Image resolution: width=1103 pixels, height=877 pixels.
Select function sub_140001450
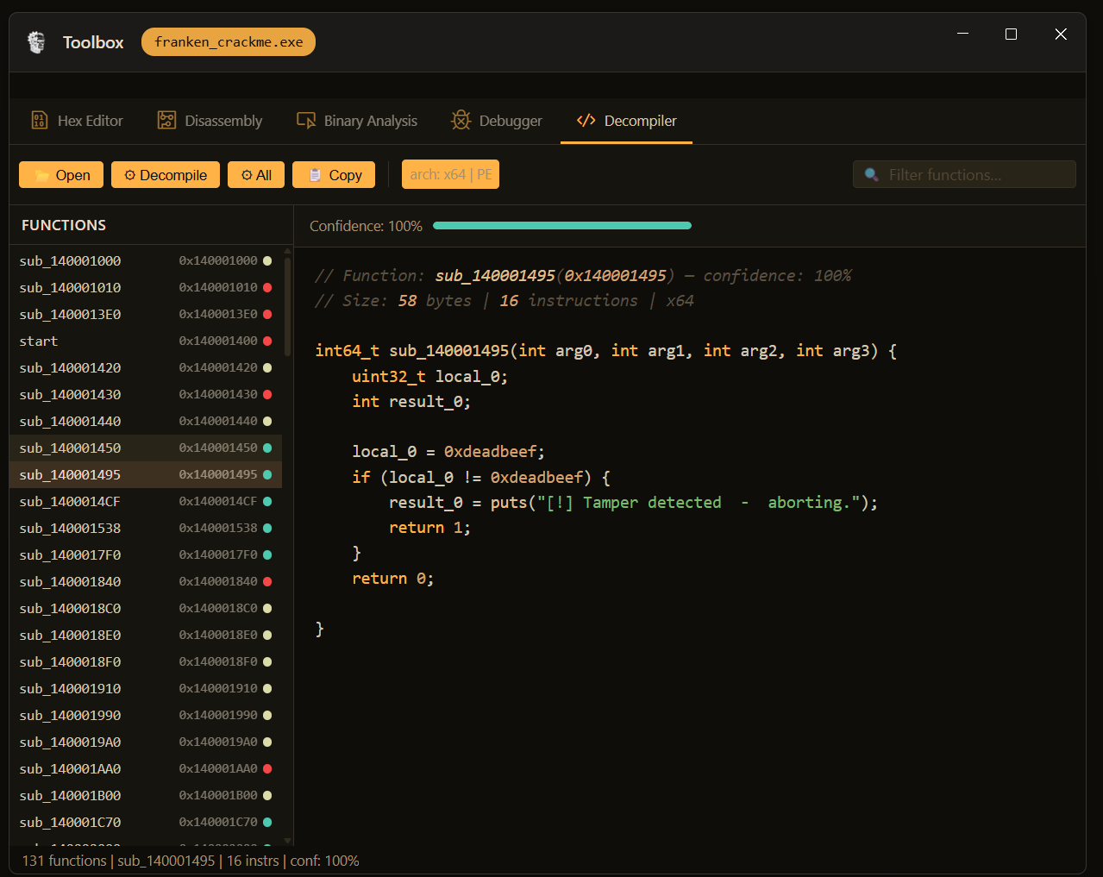click(146, 448)
